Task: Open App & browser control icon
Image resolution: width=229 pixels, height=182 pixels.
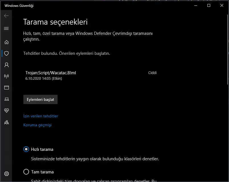Action: tap(6, 88)
